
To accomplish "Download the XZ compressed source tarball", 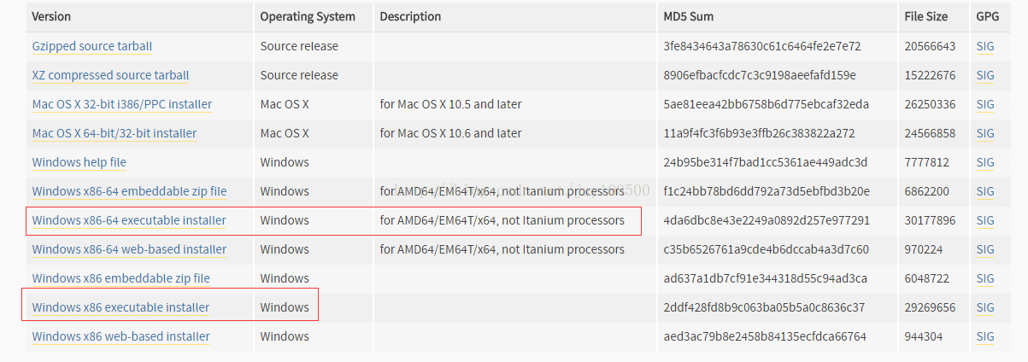I will (x=110, y=75).
